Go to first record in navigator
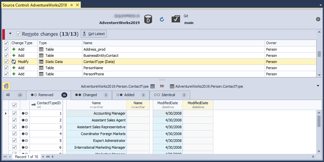This screenshot has height=162, width=324. (x=5, y=156)
